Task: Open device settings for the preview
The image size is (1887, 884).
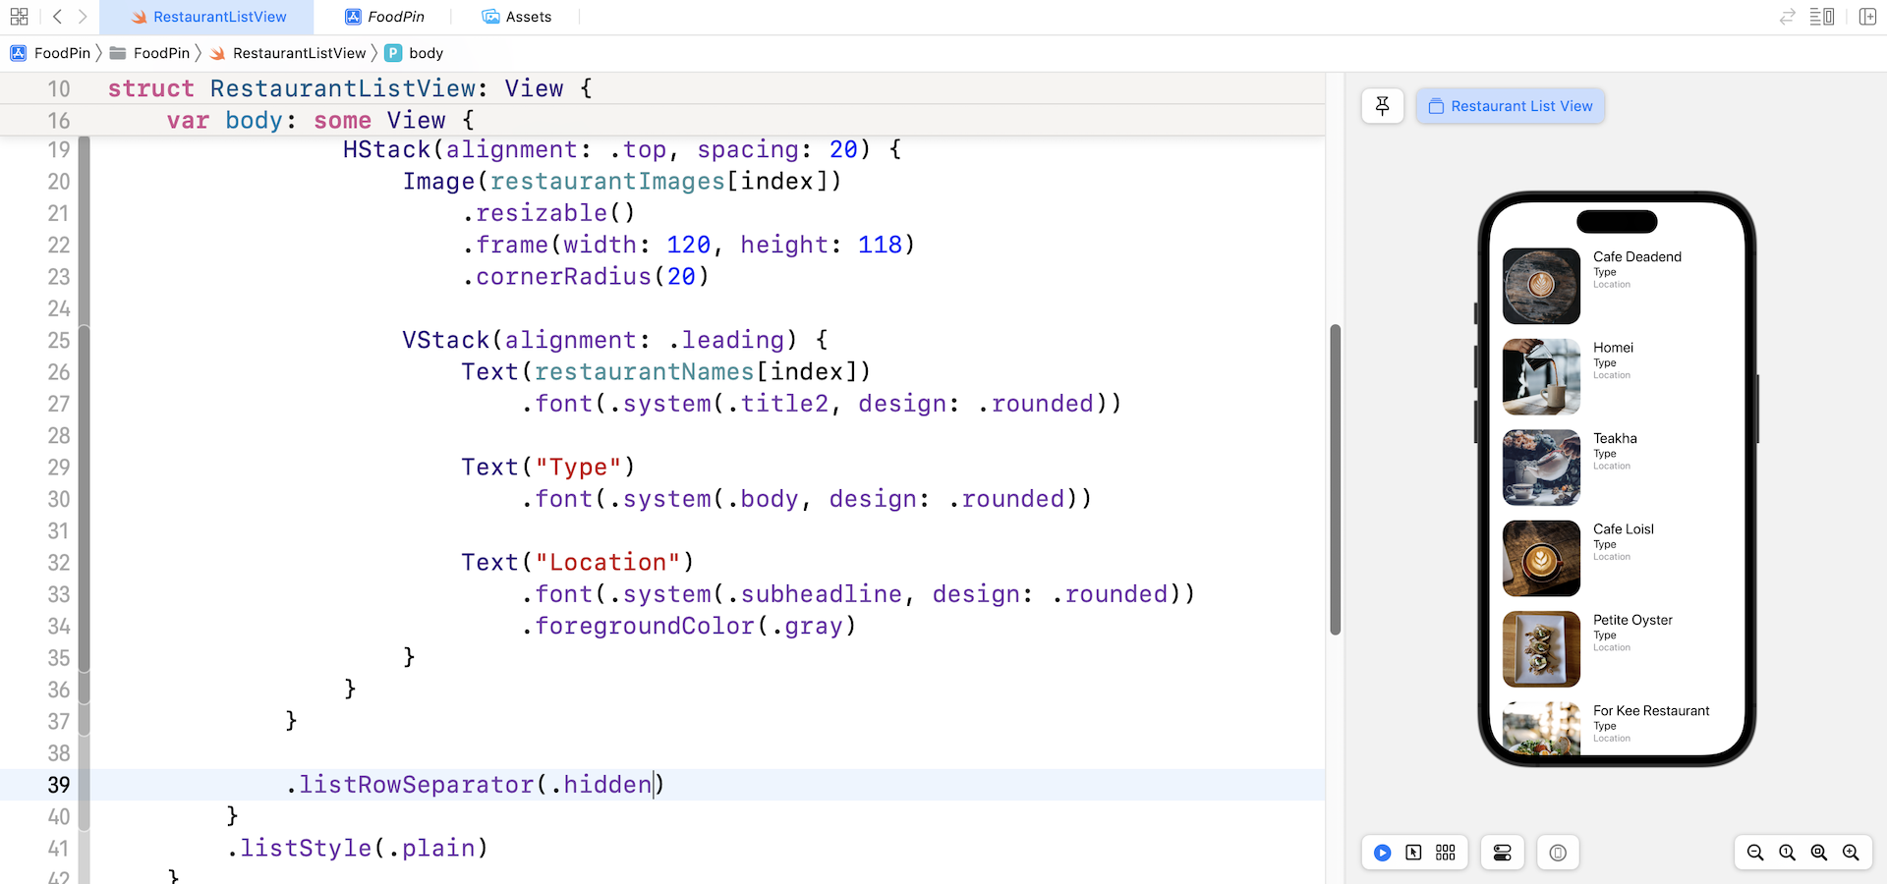Action: click(1502, 853)
